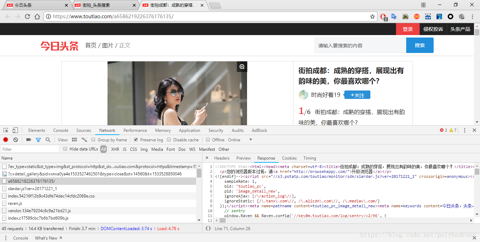Close the request details pane
The image size is (480, 242).
pyautogui.click(x=207, y=158)
